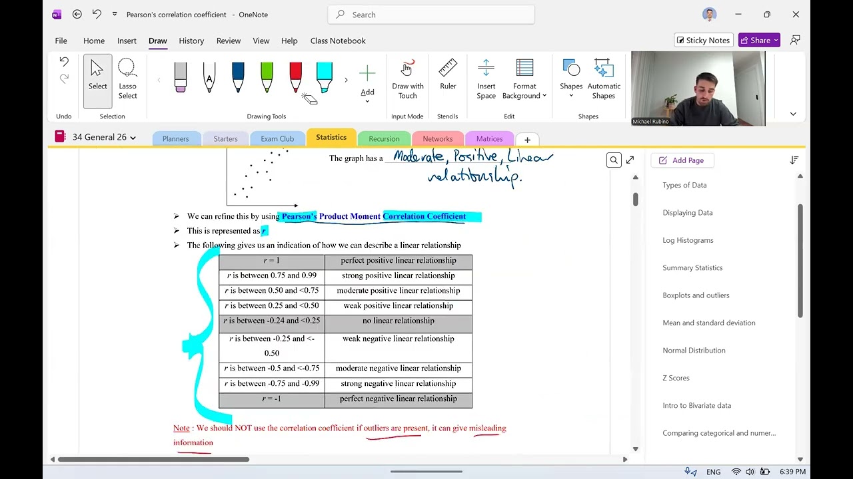Click into the Search box
This screenshot has width=853, height=479.
pos(431,15)
